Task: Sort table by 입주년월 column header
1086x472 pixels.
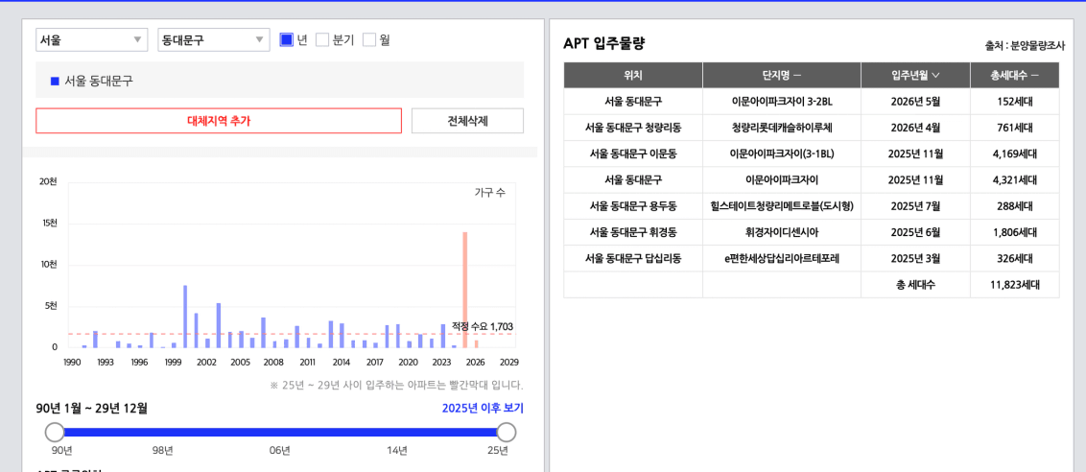Action: (915, 75)
